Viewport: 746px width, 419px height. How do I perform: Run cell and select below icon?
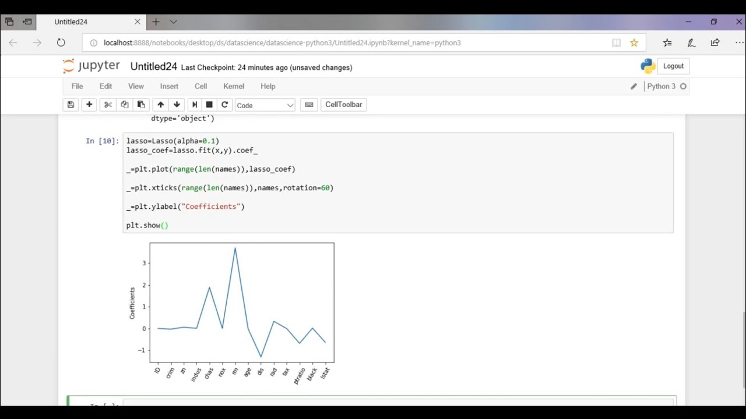[x=195, y=105]
